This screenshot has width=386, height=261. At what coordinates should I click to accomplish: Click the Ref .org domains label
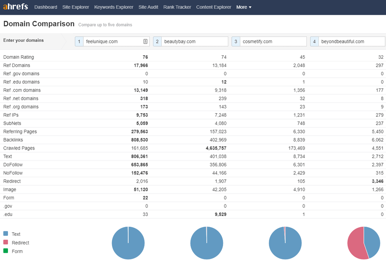(21, 107)
